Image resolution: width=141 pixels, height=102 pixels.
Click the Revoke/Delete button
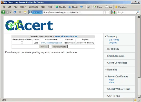coord(59,47)
